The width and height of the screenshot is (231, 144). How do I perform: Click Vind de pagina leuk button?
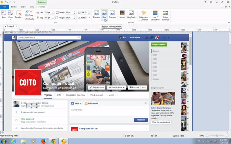click(x=161, y=122)
